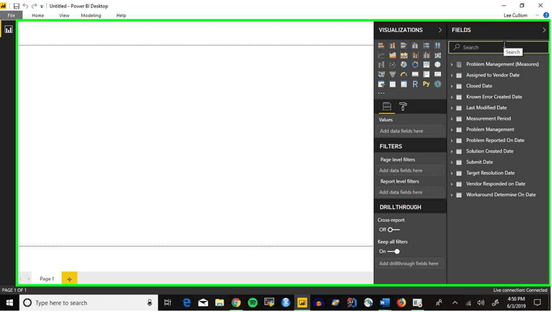Redo the last action
The image size is (552, 312).
tap(34, 6)
